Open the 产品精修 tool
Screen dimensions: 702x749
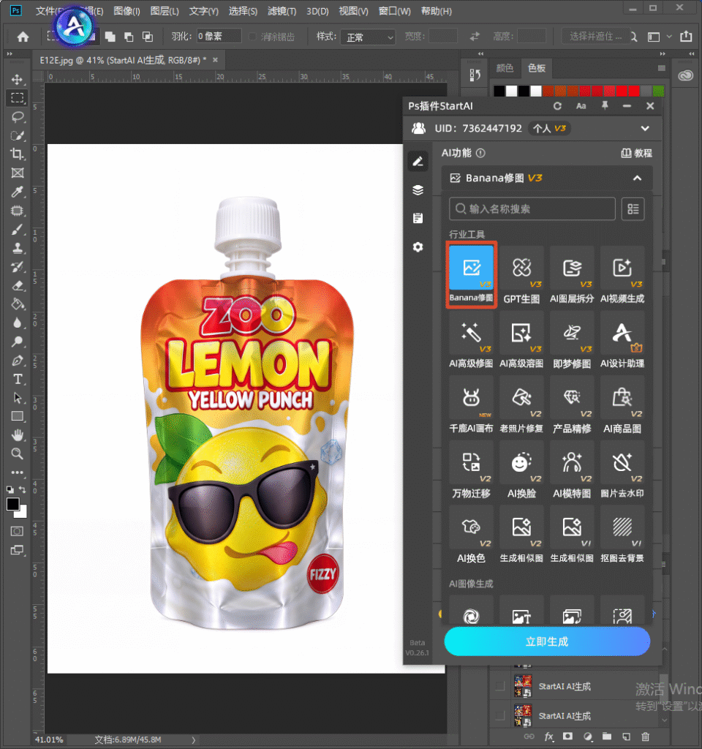tap(572, 405)
